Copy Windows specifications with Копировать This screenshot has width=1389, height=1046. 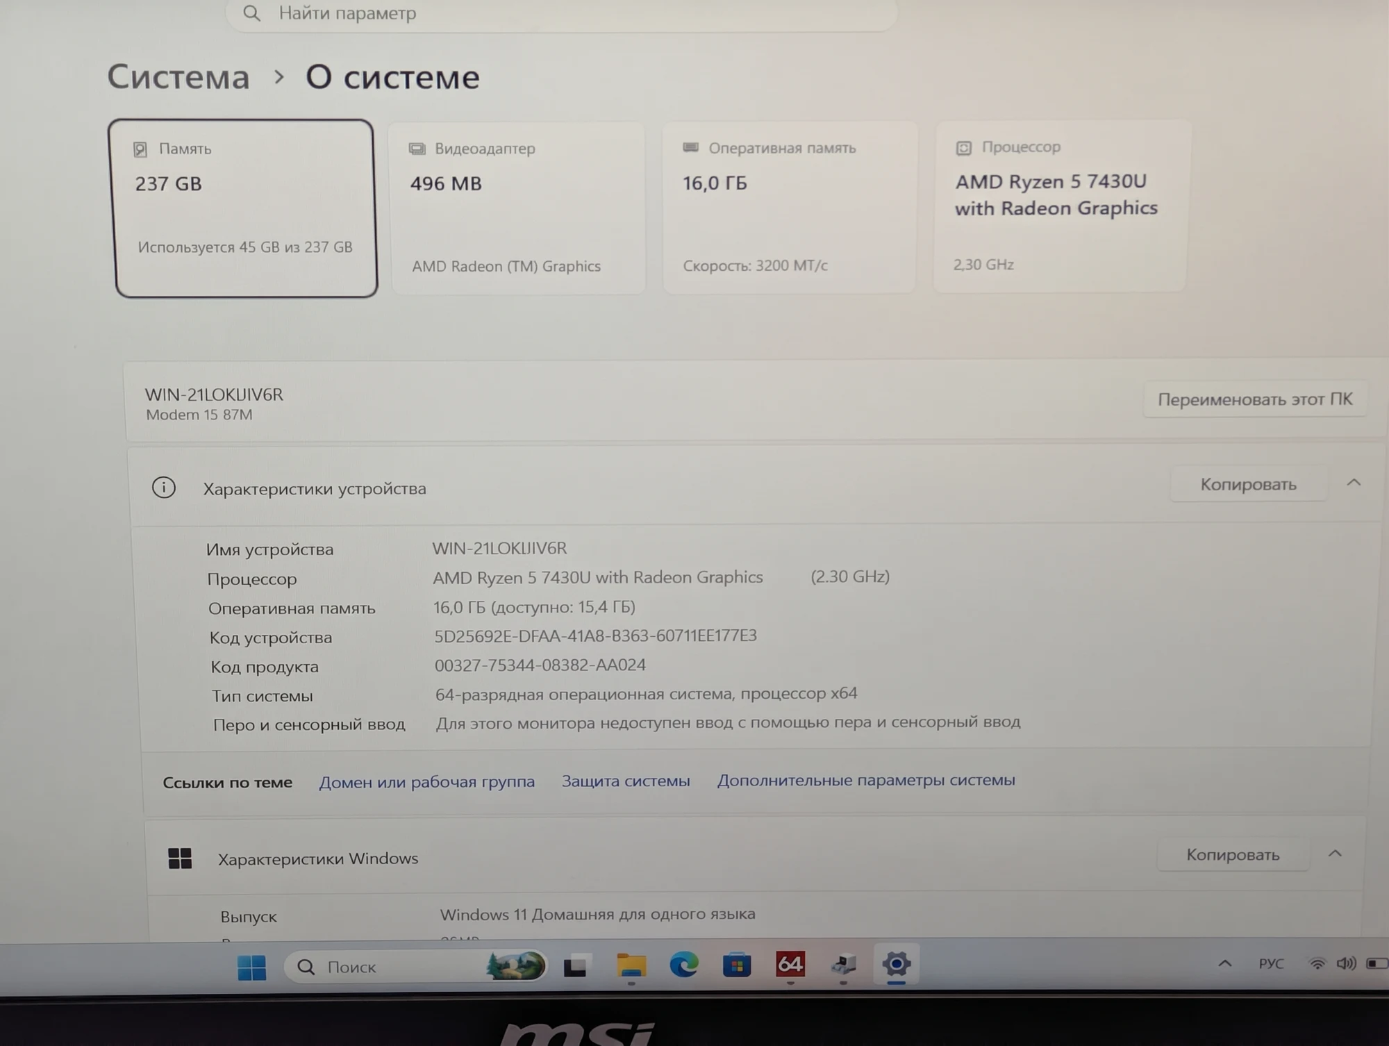[1233, 855]
